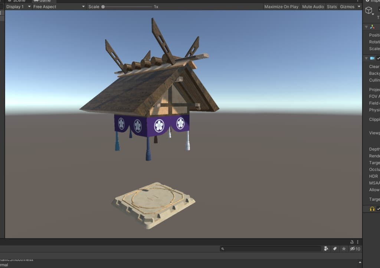Toggle the Stats overlay
Screen dimensions: 380x268
click(x=332, y=7)
